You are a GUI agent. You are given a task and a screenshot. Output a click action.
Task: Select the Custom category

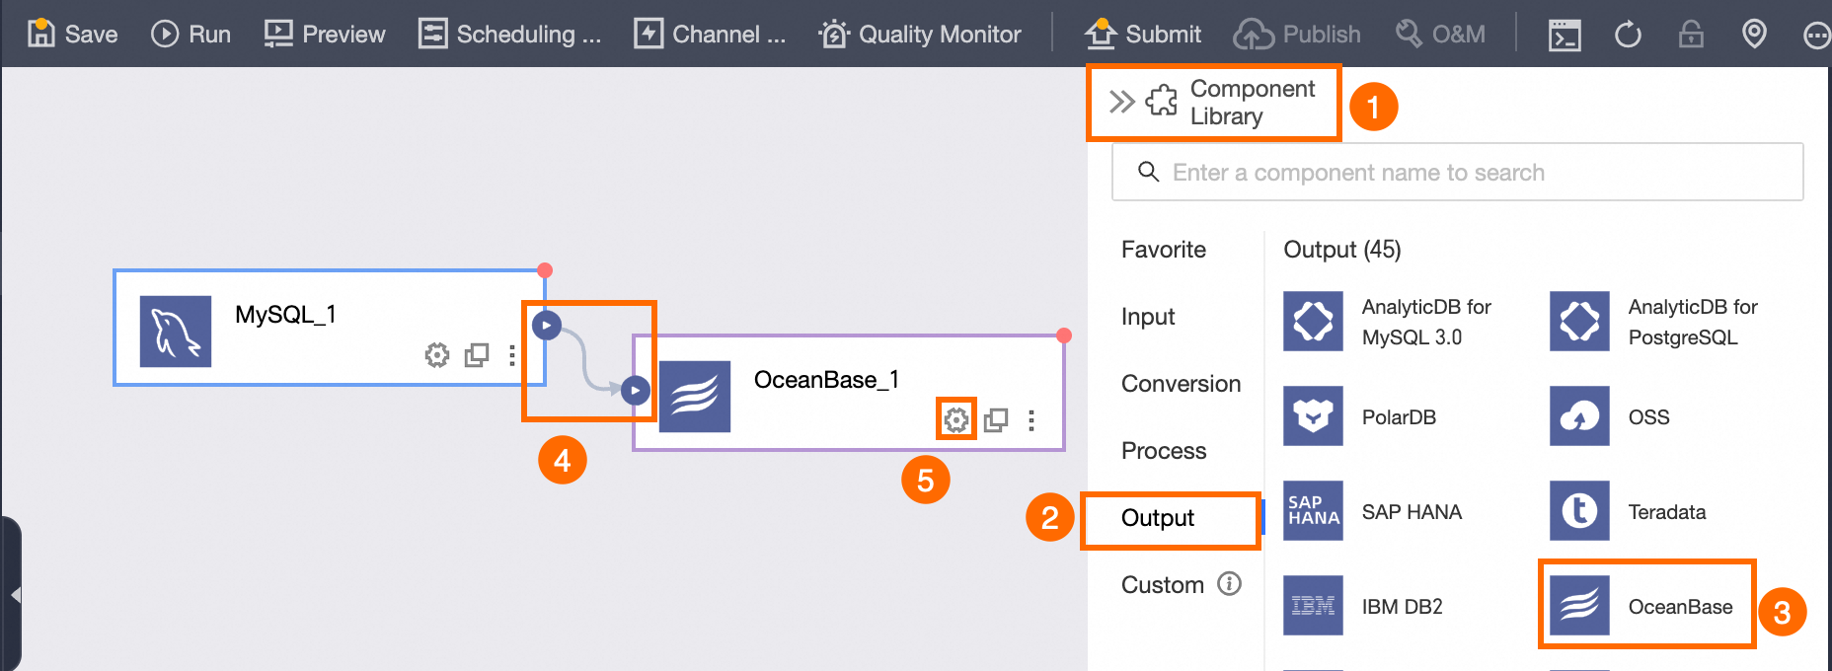pos(1162,585)
